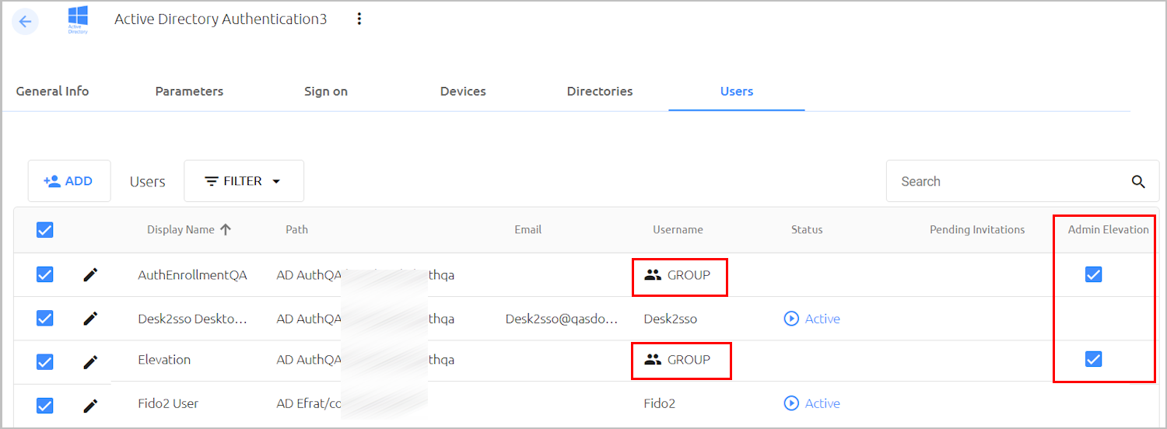Open the three-dot options menu
This screenshot has width=1167, height=429.
click(359, 19)
